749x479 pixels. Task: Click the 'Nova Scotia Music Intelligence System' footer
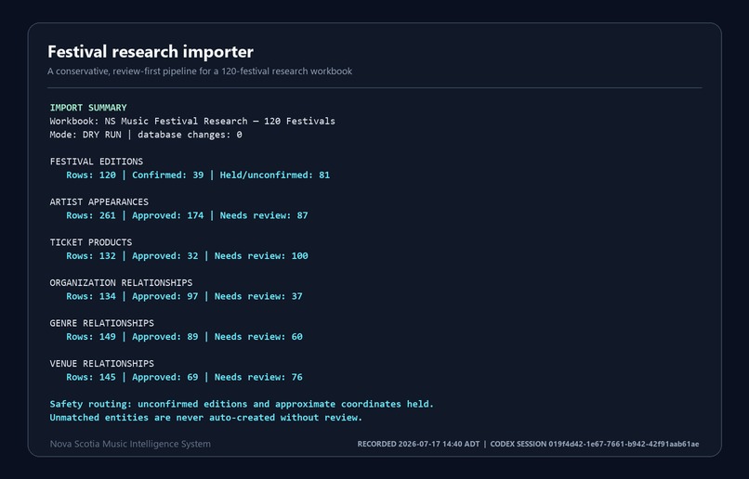coord(130,444)
